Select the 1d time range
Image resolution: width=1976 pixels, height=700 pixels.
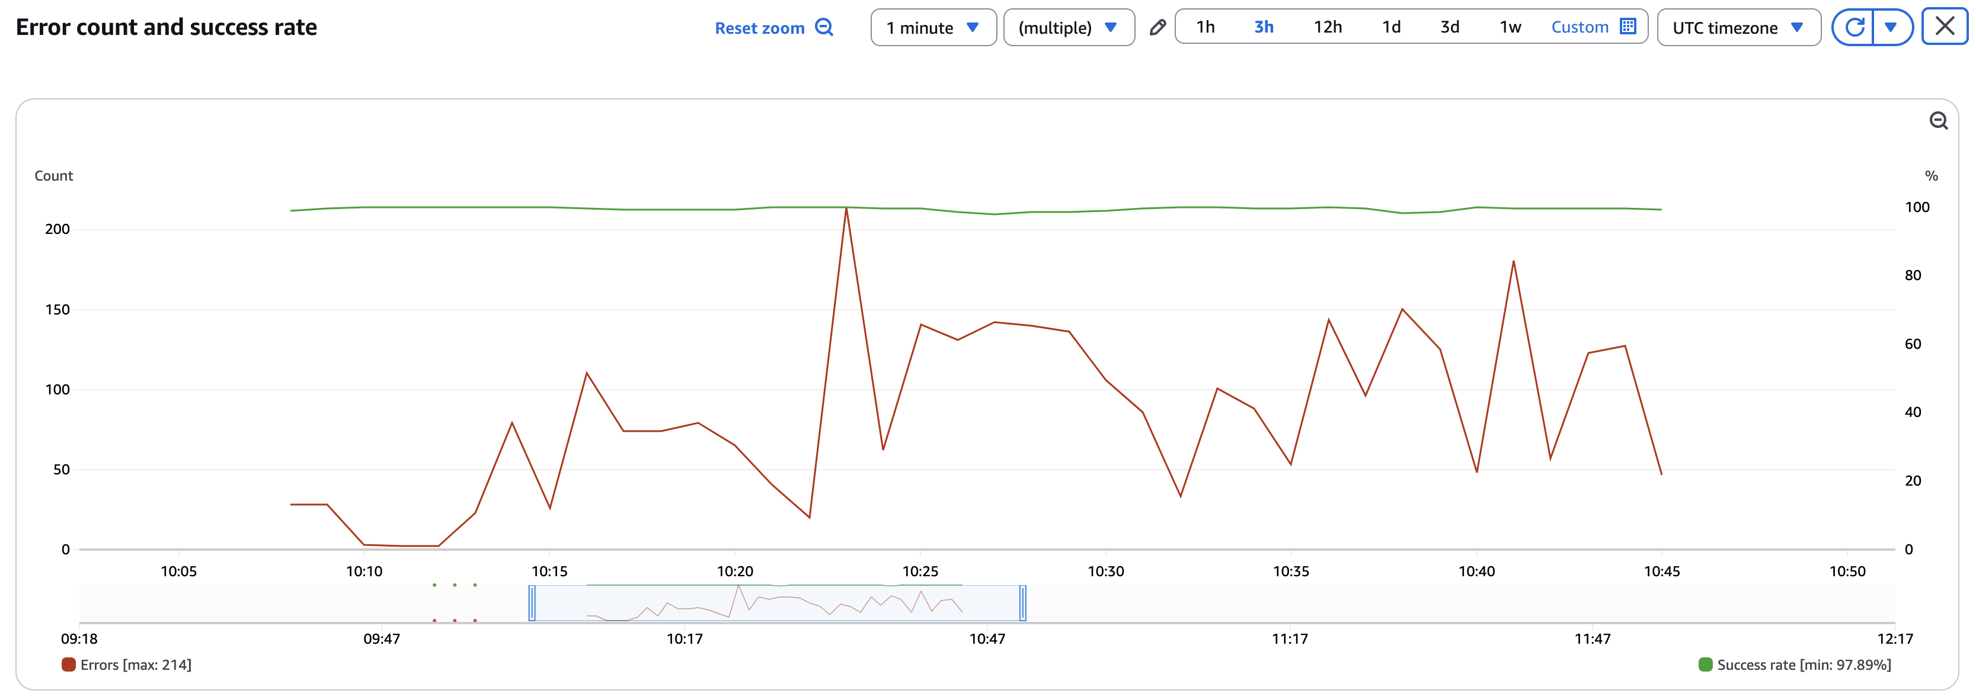click(1390, 27)
